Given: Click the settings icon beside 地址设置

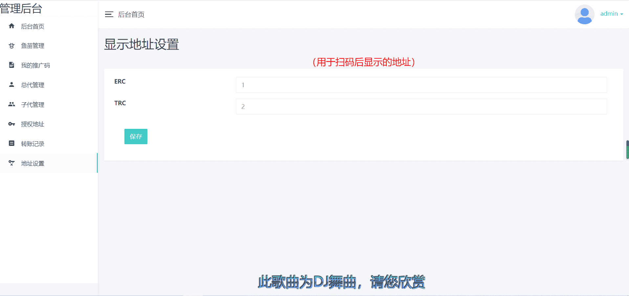Looking at the screenshot, I should (x=11, y=163).
